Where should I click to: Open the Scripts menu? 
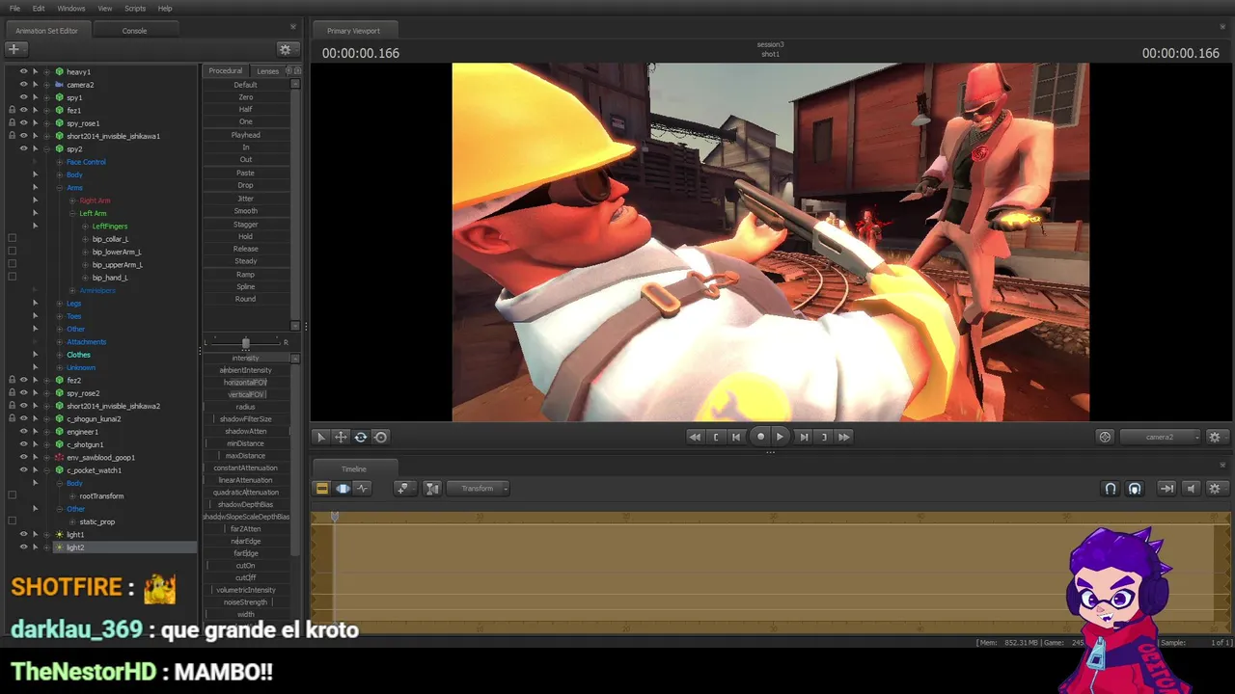point(135,9)
